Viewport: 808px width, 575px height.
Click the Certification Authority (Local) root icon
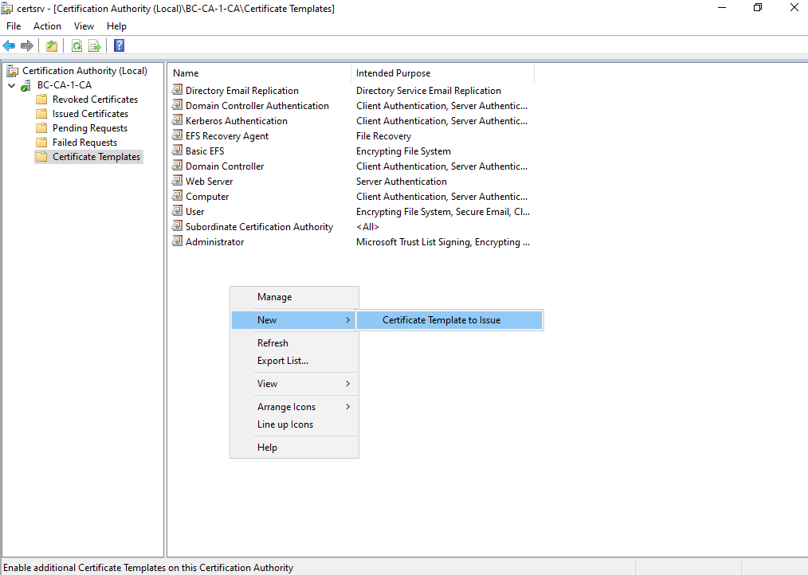click(x=13, y=71)
